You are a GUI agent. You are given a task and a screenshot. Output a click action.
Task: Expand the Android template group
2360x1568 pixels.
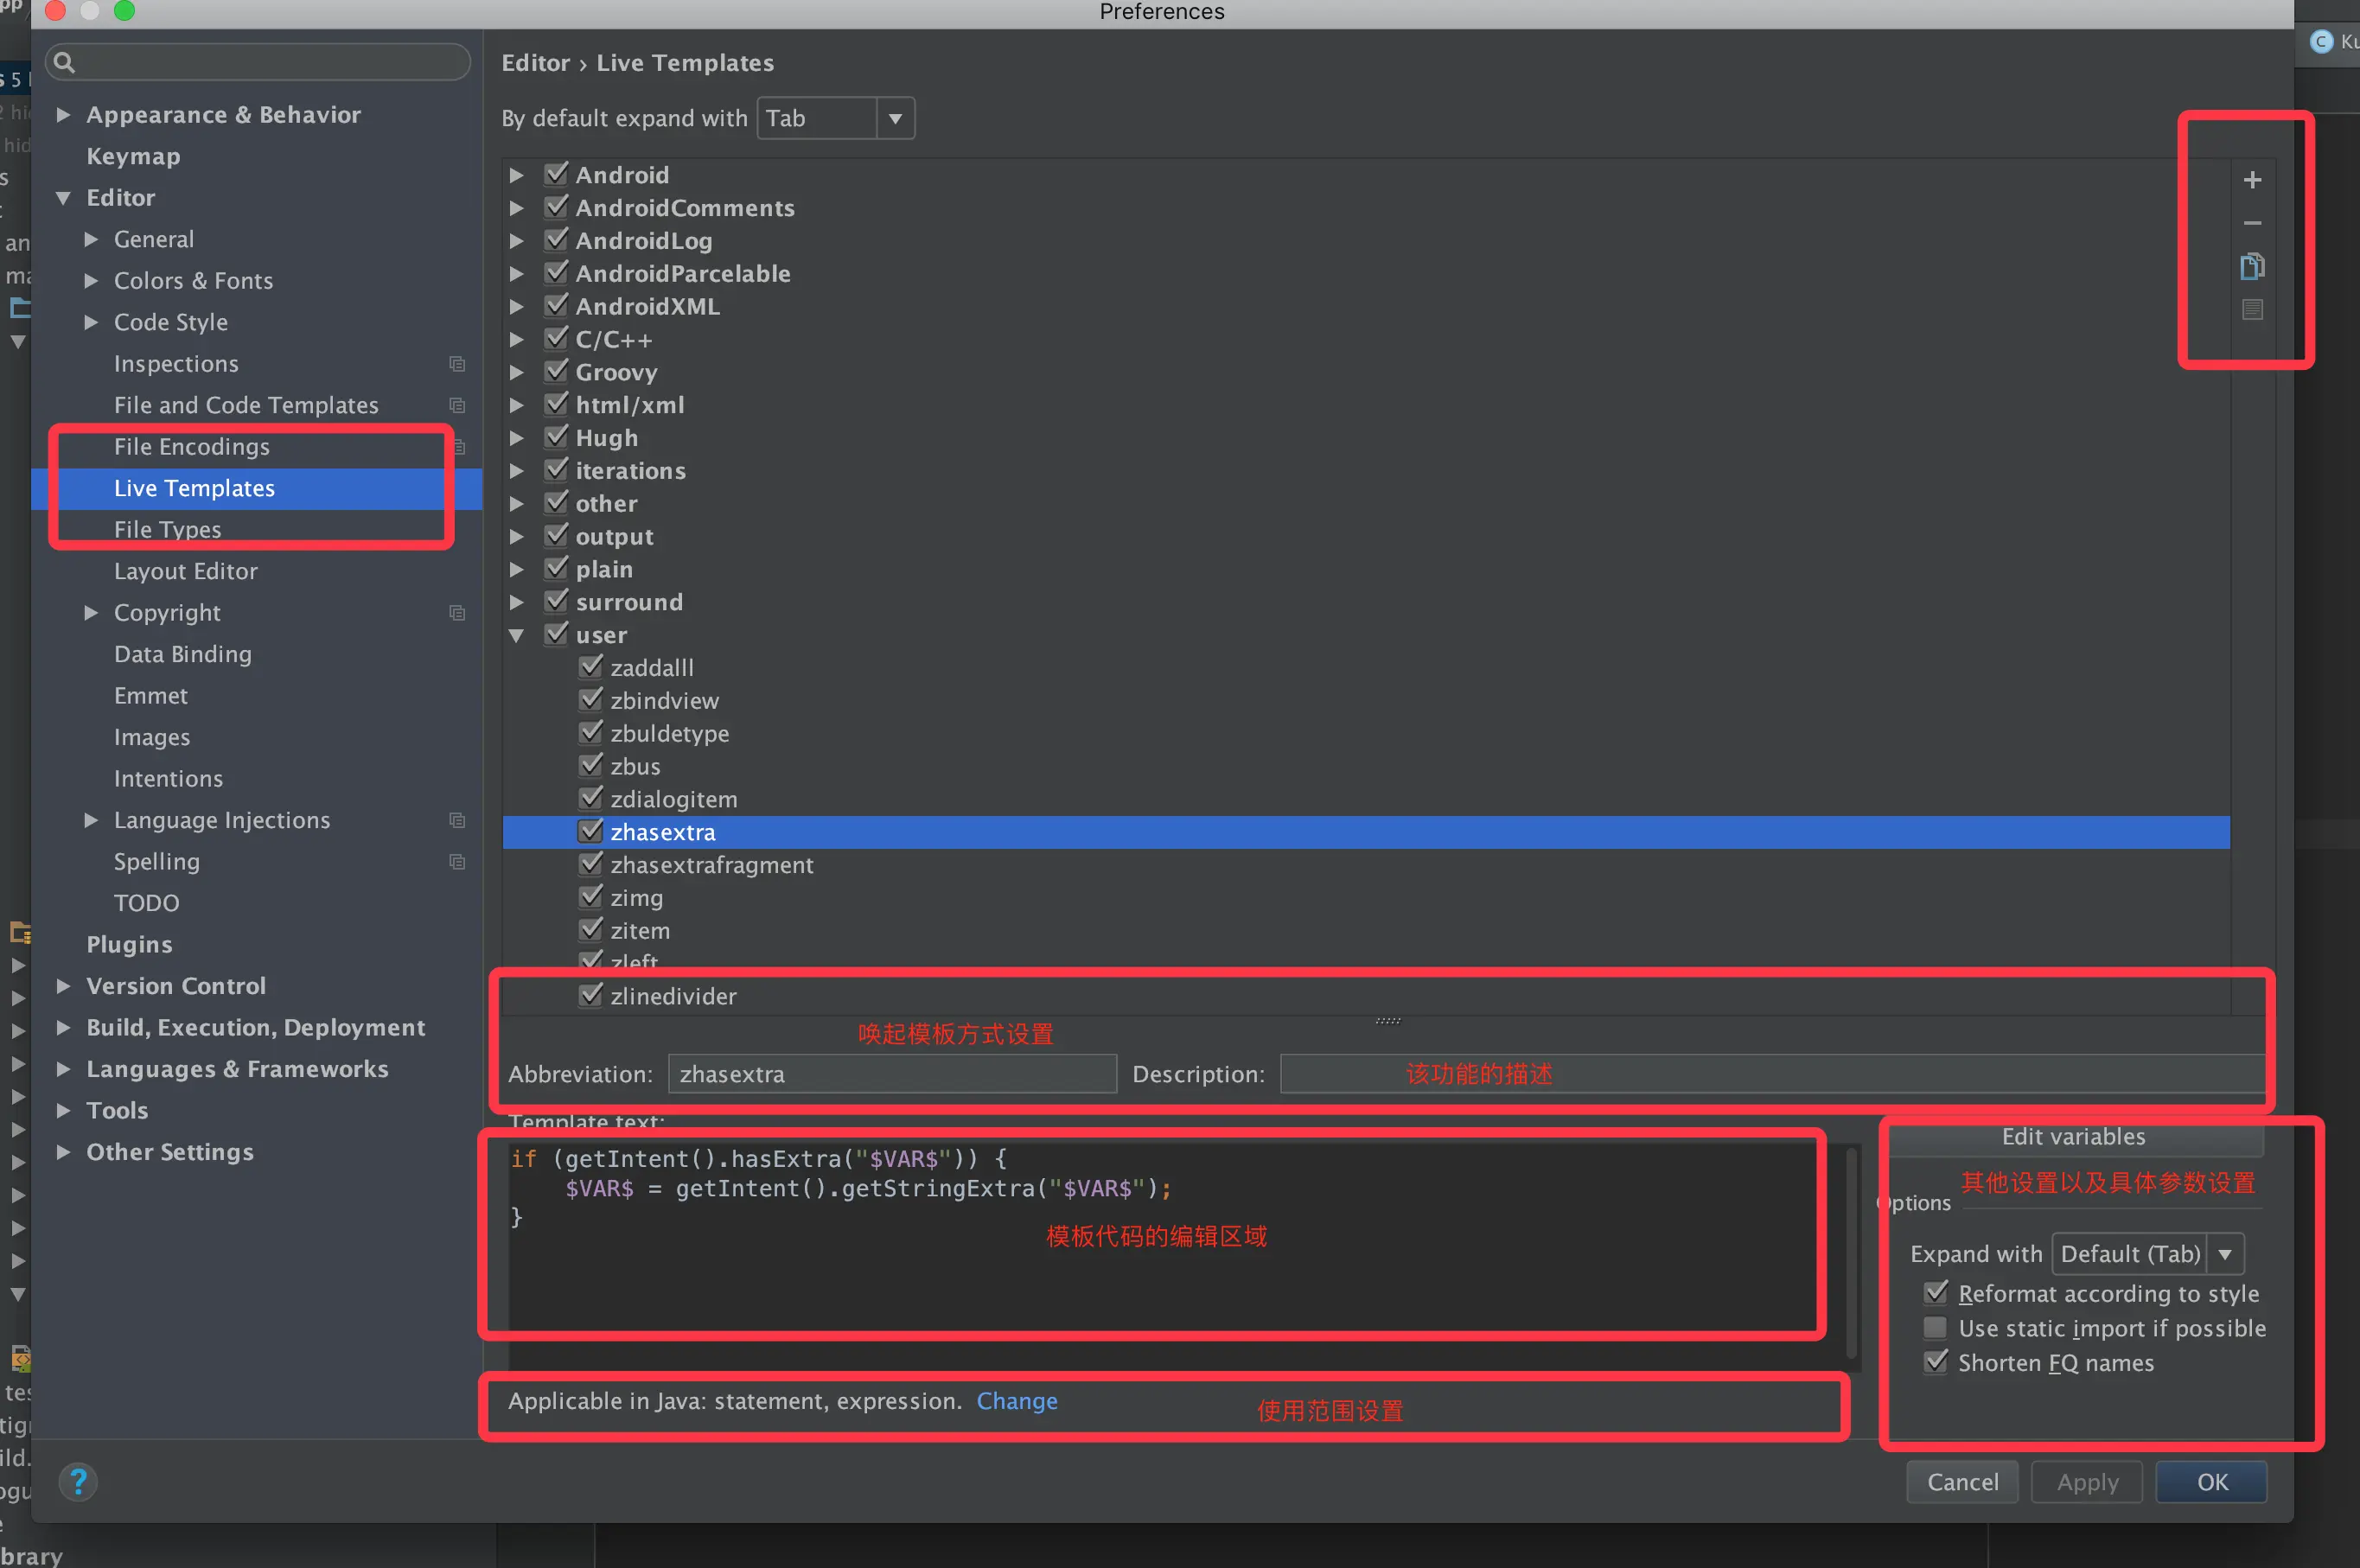point(517,175)
